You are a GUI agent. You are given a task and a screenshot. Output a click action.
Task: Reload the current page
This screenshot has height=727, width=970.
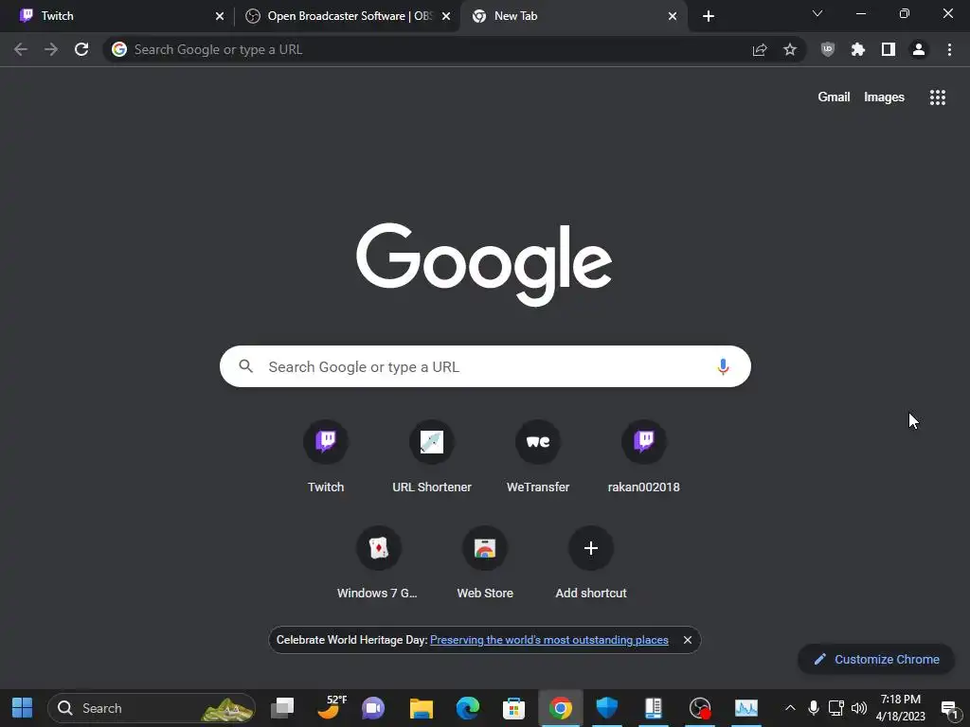(x=81, y=49)
